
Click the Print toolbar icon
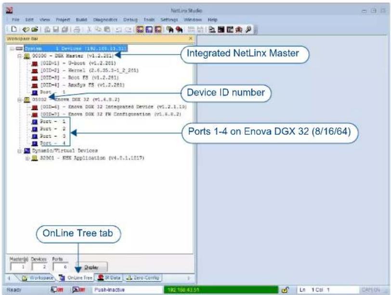[77, 30]
